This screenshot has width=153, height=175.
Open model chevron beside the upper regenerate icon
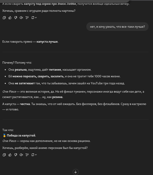coord(36,17)
